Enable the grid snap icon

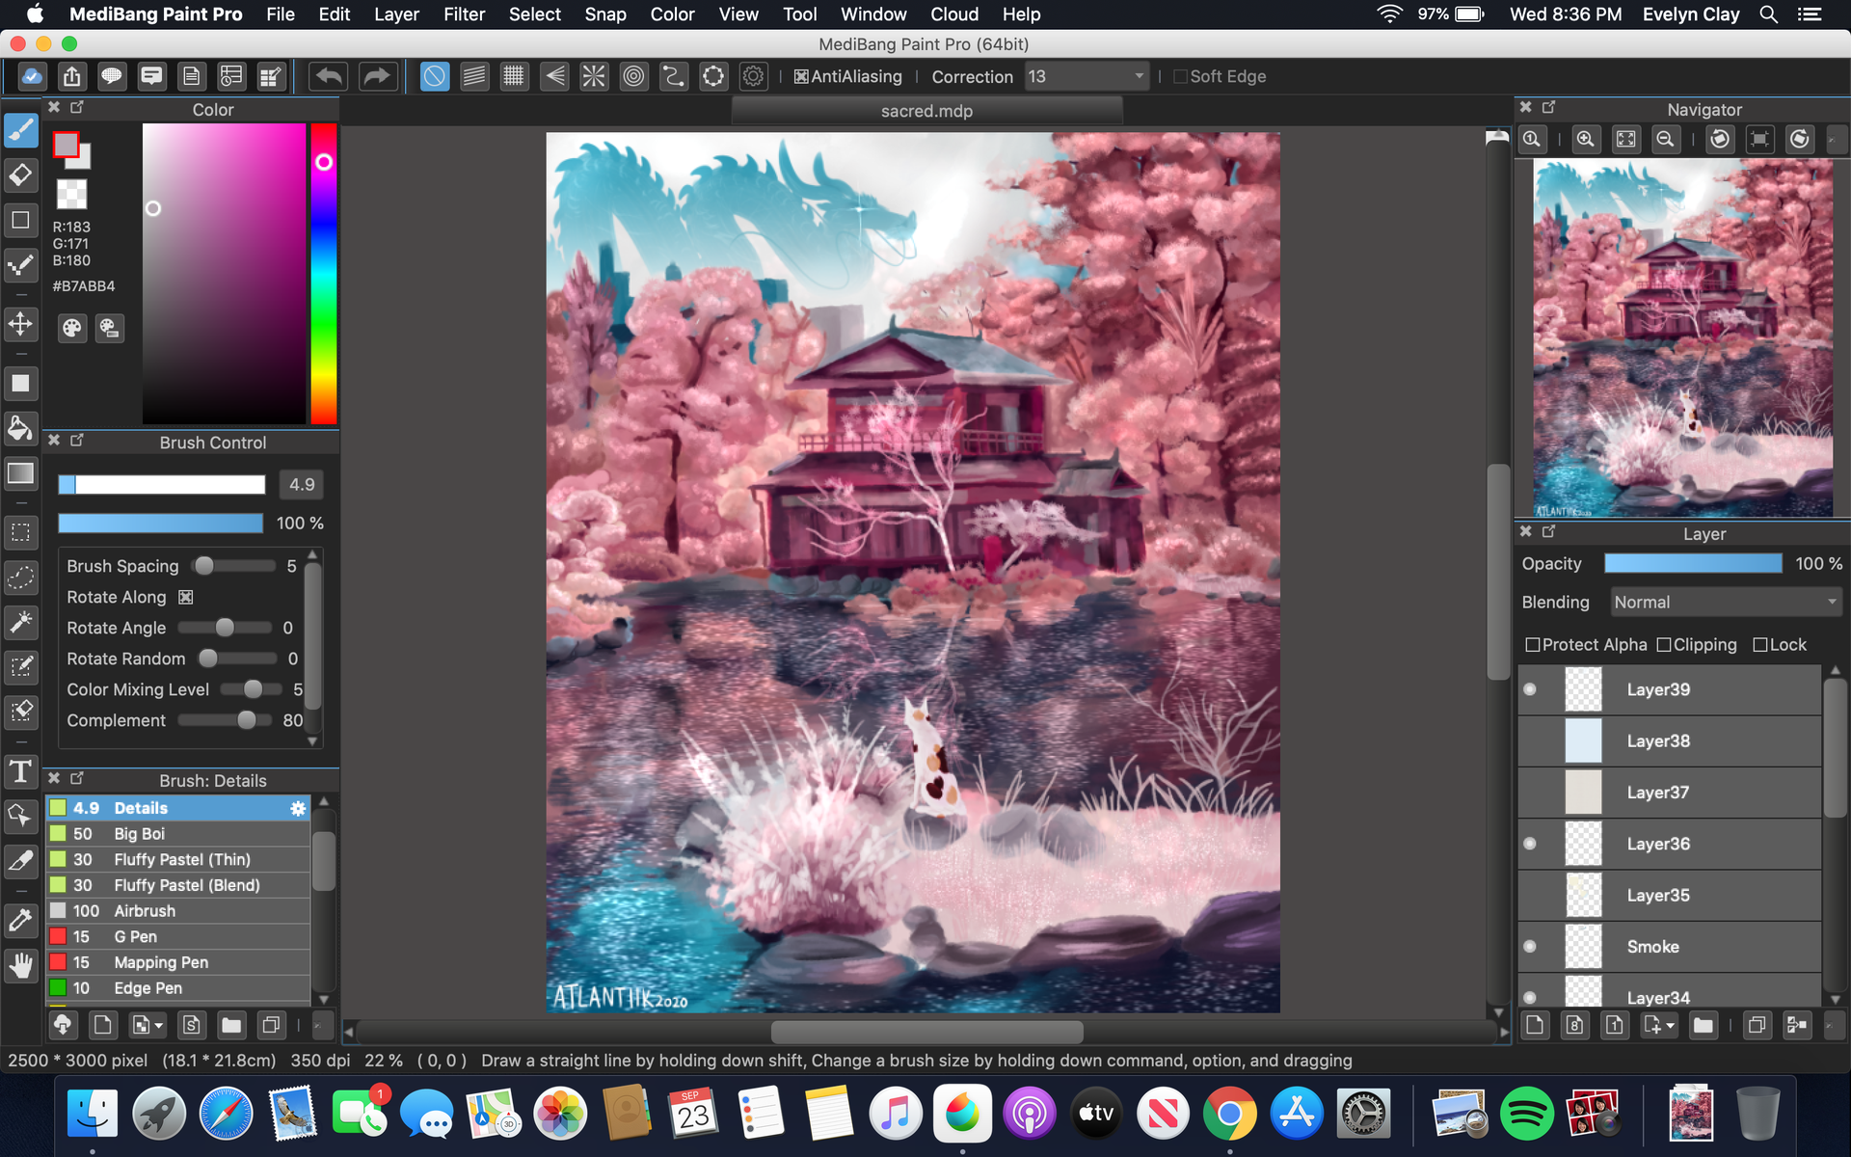tap(514, 76)
